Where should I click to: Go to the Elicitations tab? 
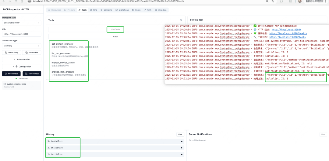click(122, 10)
